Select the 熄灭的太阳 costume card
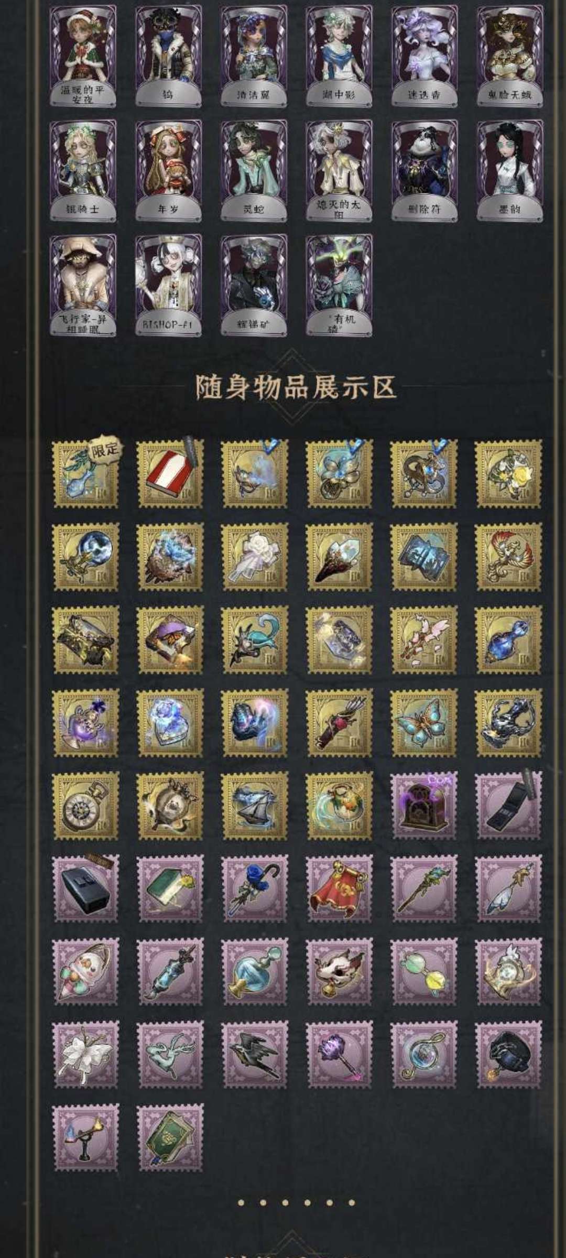This screenshot has width=566, height=1258. (x=339, y=171)
